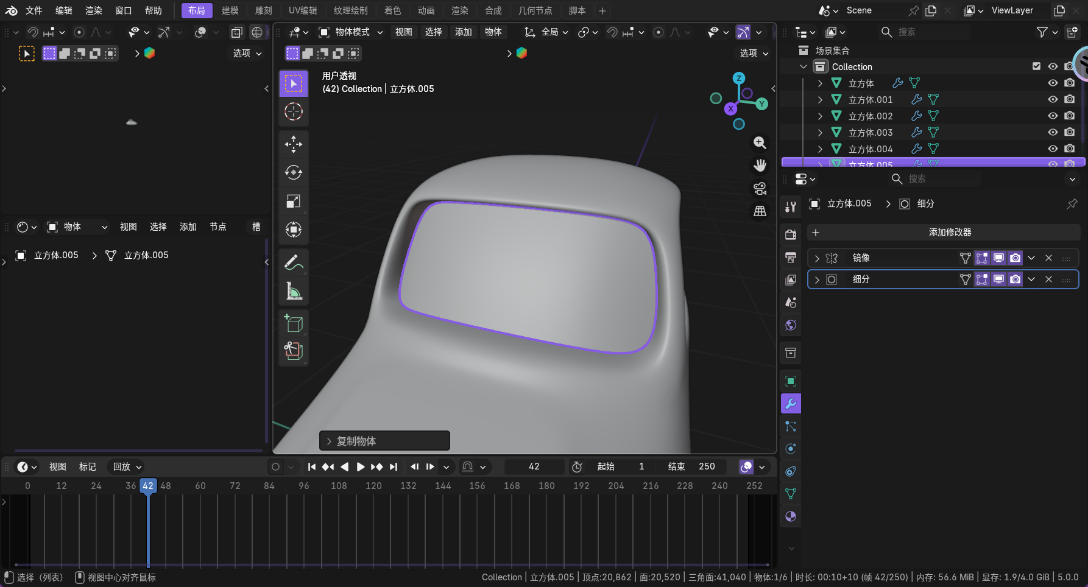Switch to the 建模 workspace tab
This screenshot has width=1088, height=587.
(230, 10)
